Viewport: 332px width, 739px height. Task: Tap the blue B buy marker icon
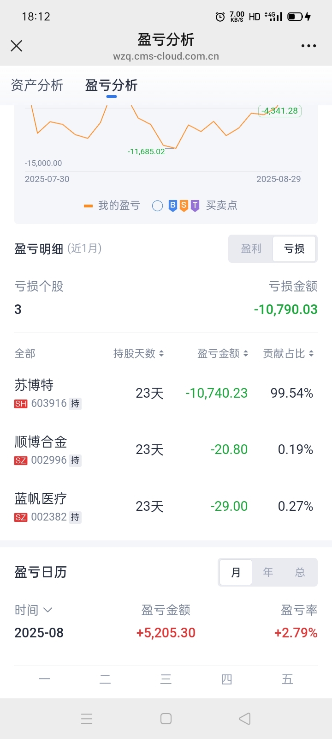coord(172,206)
